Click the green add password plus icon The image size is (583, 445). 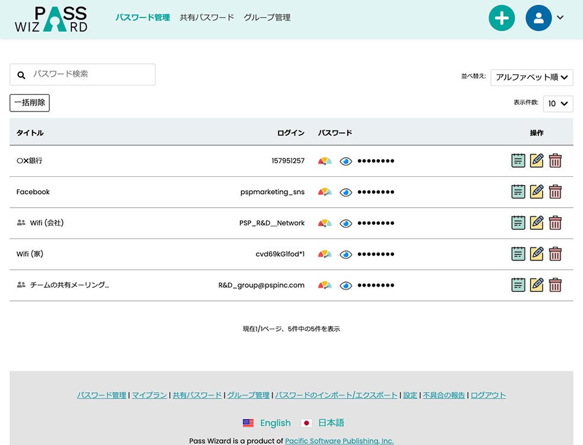(x=502, y=18)
